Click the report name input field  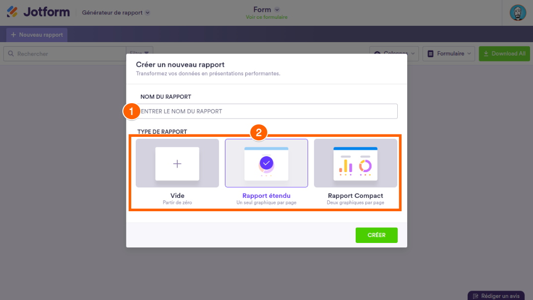click(267, 111)
